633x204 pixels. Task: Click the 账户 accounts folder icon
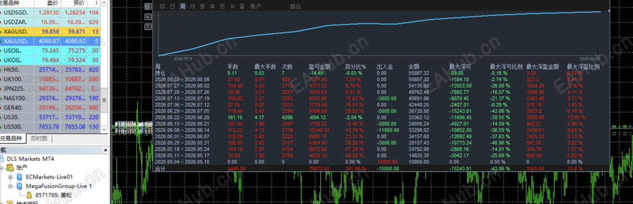tap(9, 168)
